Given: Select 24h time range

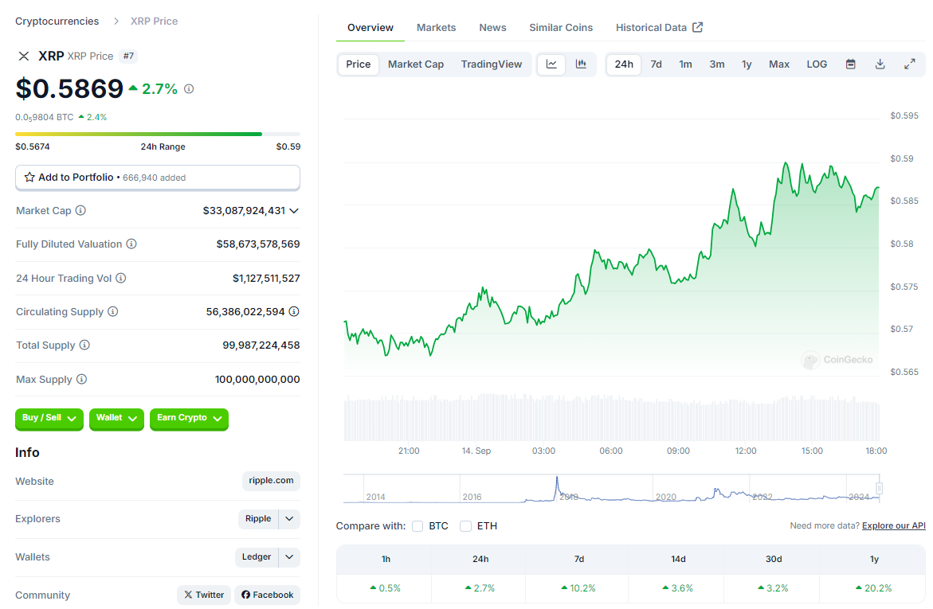Looking at the screenshot, I should click(624, 64).
